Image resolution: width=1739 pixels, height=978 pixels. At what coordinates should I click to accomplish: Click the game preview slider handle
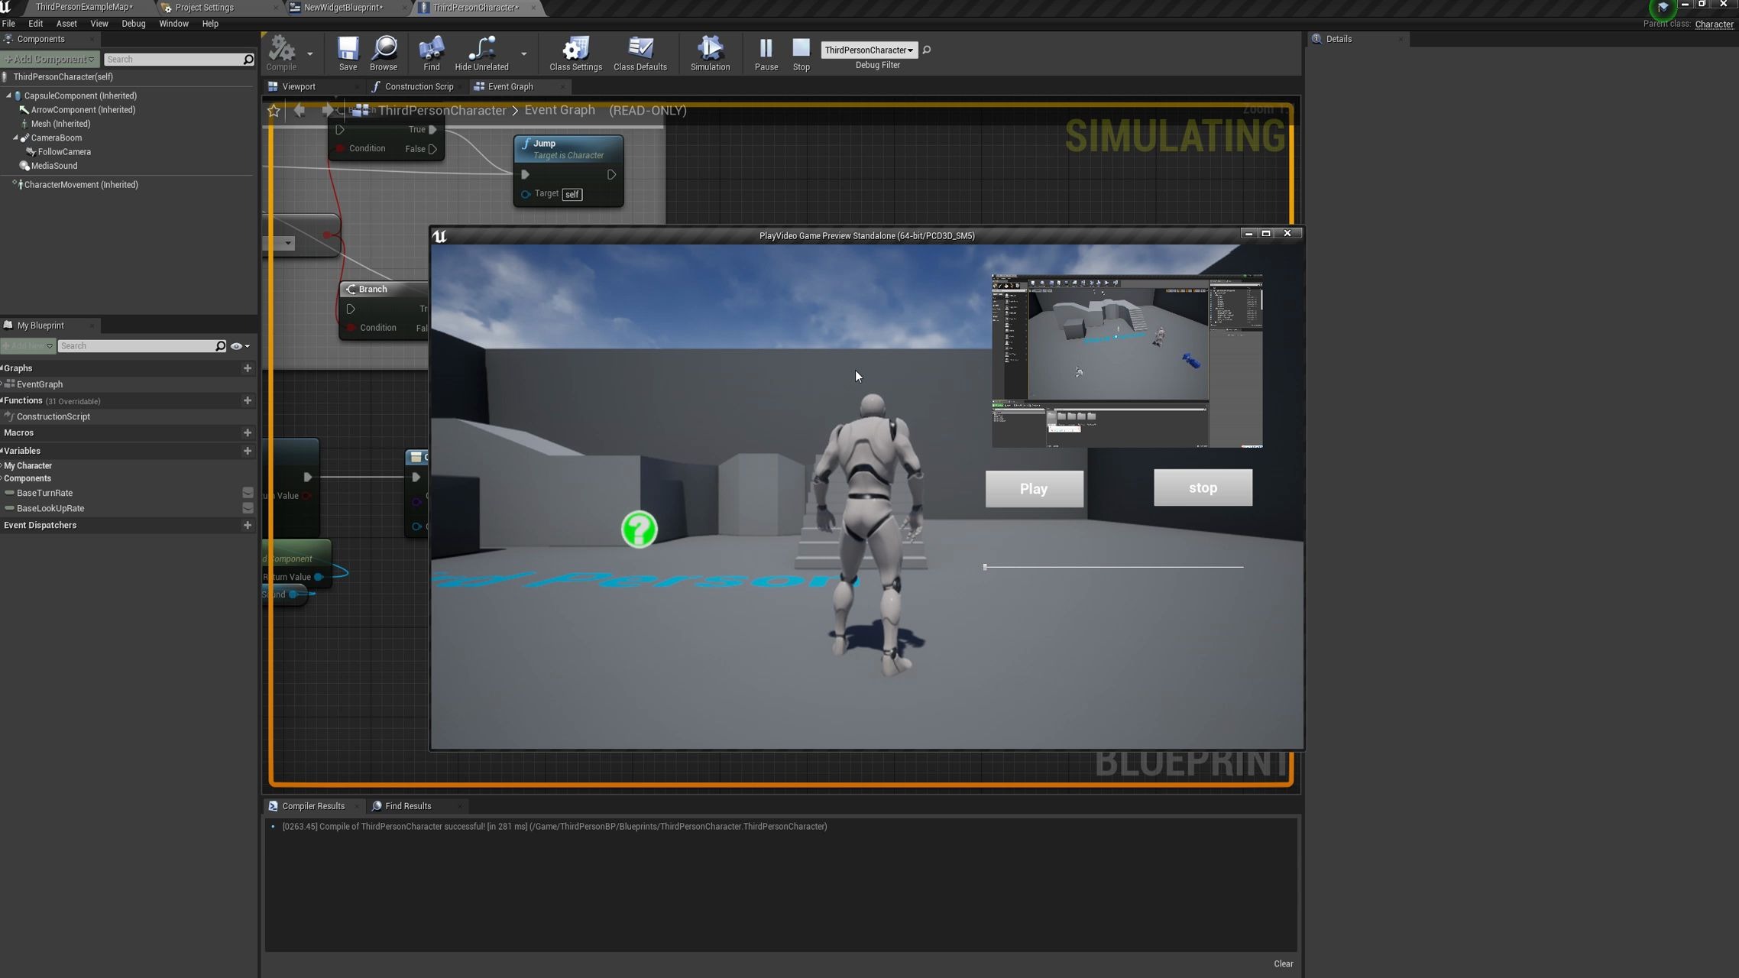985,567
